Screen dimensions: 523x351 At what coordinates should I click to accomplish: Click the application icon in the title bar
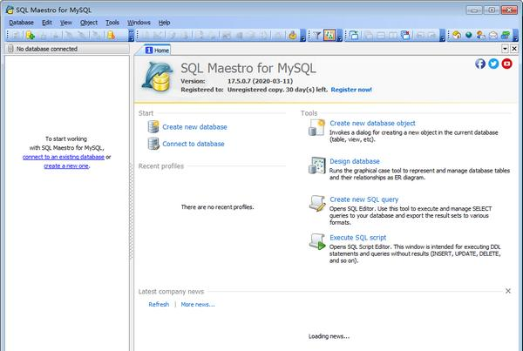click(x=10, y=10)
